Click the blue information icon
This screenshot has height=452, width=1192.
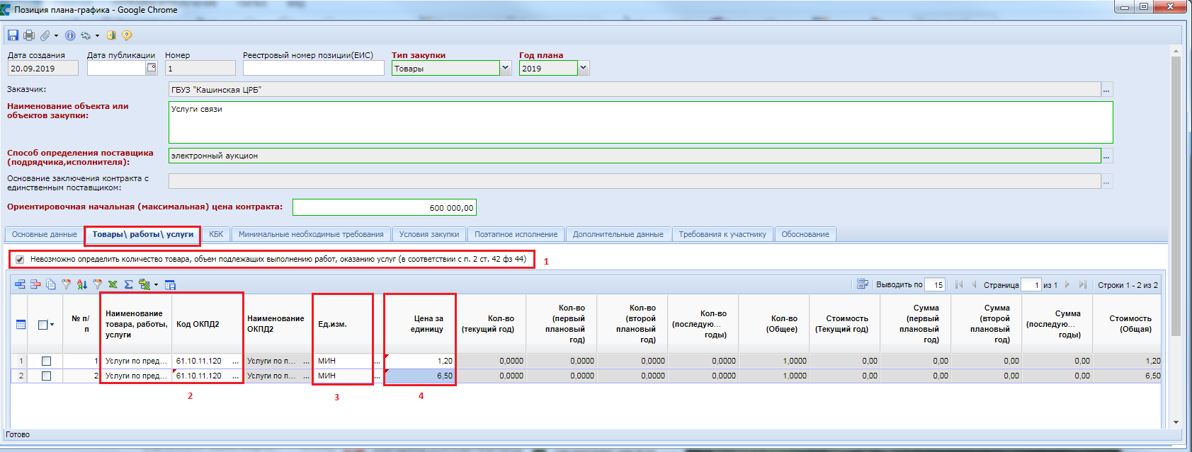pyautogui.click(x=70, y=35)
